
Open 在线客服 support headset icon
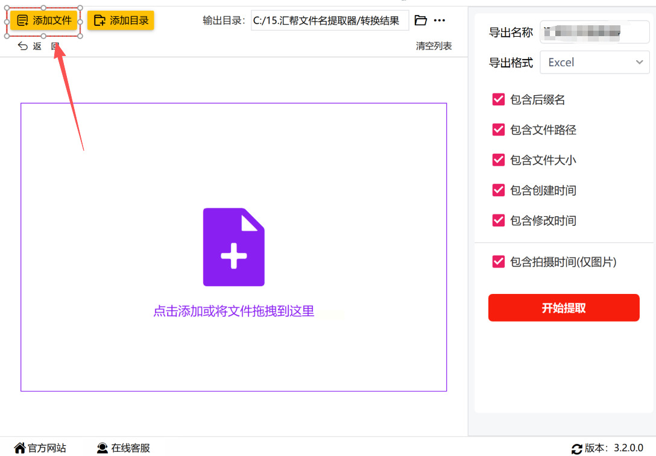102,448
